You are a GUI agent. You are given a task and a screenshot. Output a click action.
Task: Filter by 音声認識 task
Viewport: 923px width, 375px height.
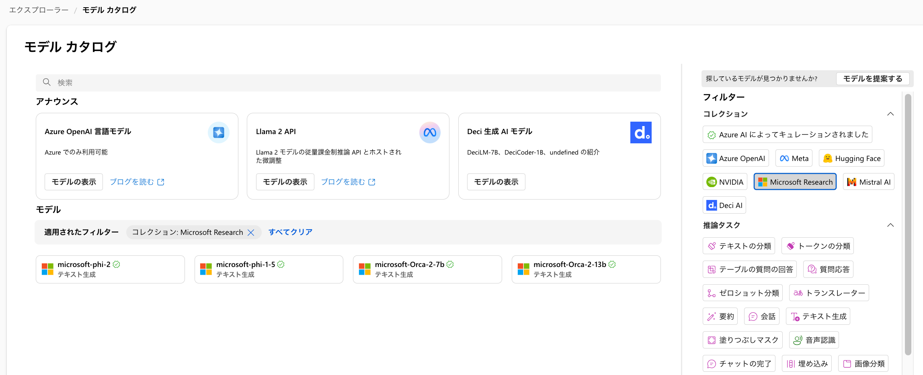click(814, 340)
